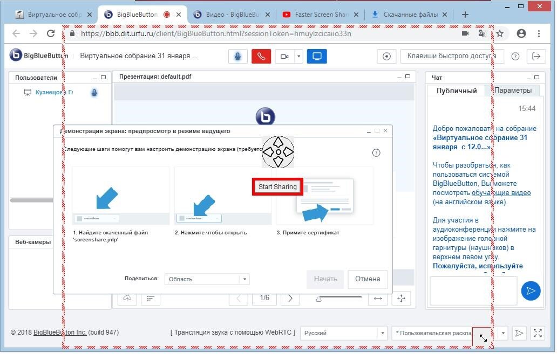557x354 pixels.
Task: Log out using the exit arrow icon
Action: click(536, 57)
